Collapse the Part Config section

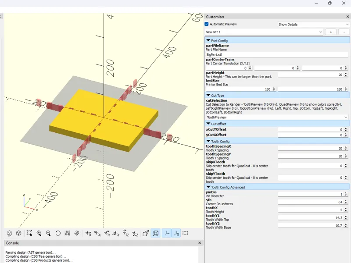click(x=208, y=40)
